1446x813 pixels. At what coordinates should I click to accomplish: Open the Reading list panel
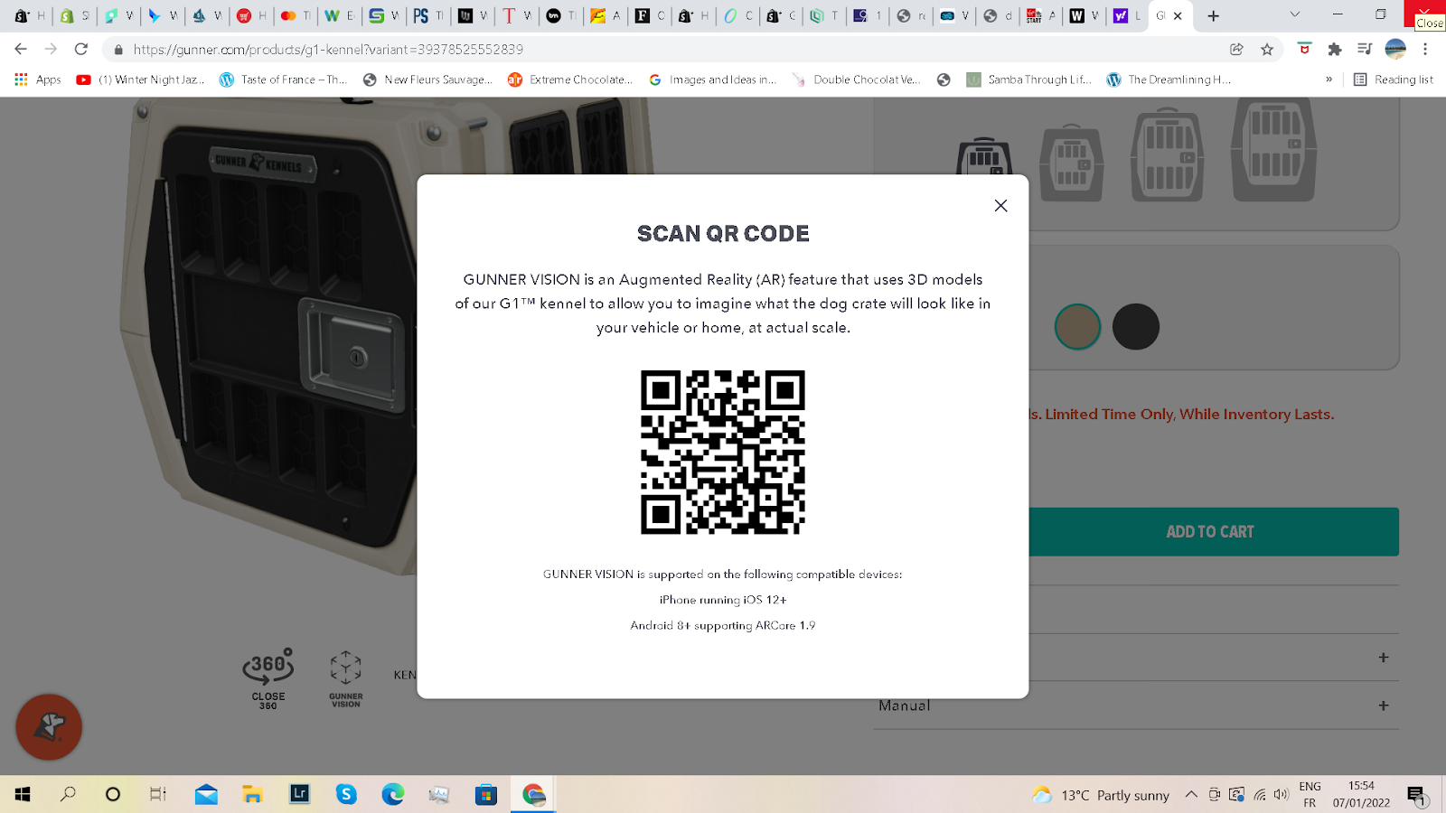[1393, 79]
